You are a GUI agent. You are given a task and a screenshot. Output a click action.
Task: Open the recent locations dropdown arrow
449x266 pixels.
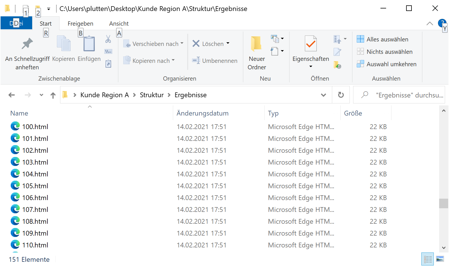[41, 95]
